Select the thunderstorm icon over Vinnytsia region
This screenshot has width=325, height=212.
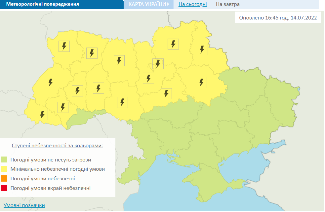tap(122, 102)
